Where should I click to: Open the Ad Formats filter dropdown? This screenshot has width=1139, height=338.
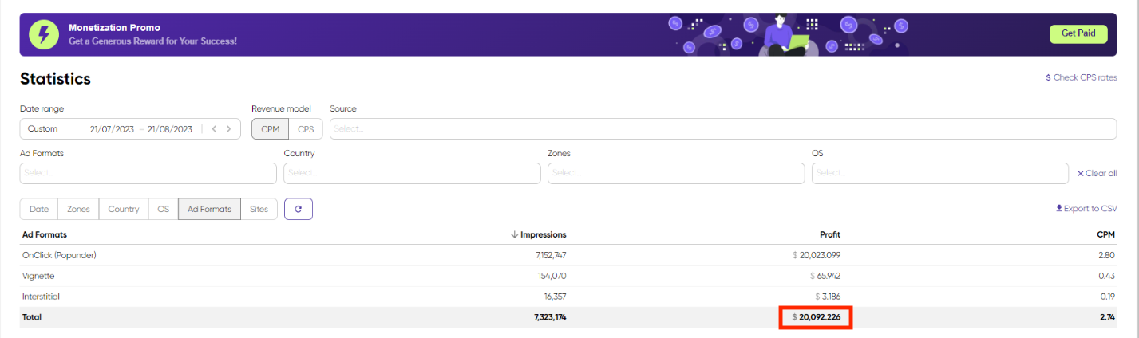[148, 173]
